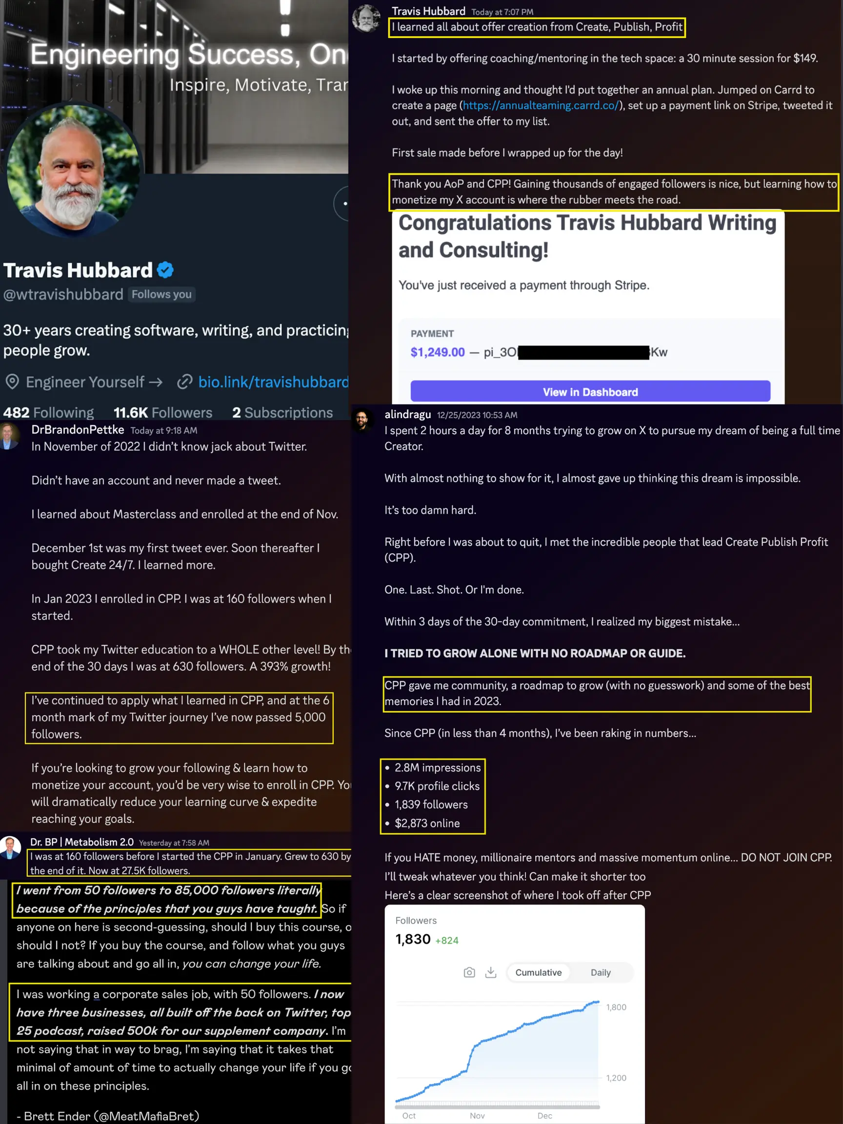Open Travis Hubbard's Discord message avatar
This screenshot has height=1124, width=843.
366,18
